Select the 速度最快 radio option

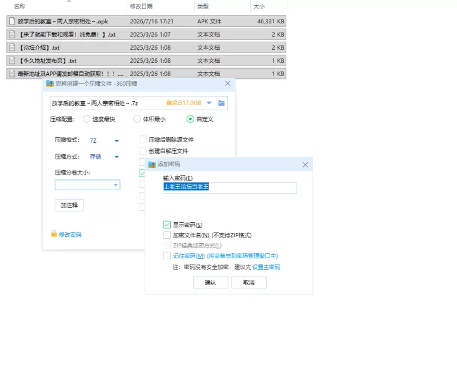pos(86,119)
